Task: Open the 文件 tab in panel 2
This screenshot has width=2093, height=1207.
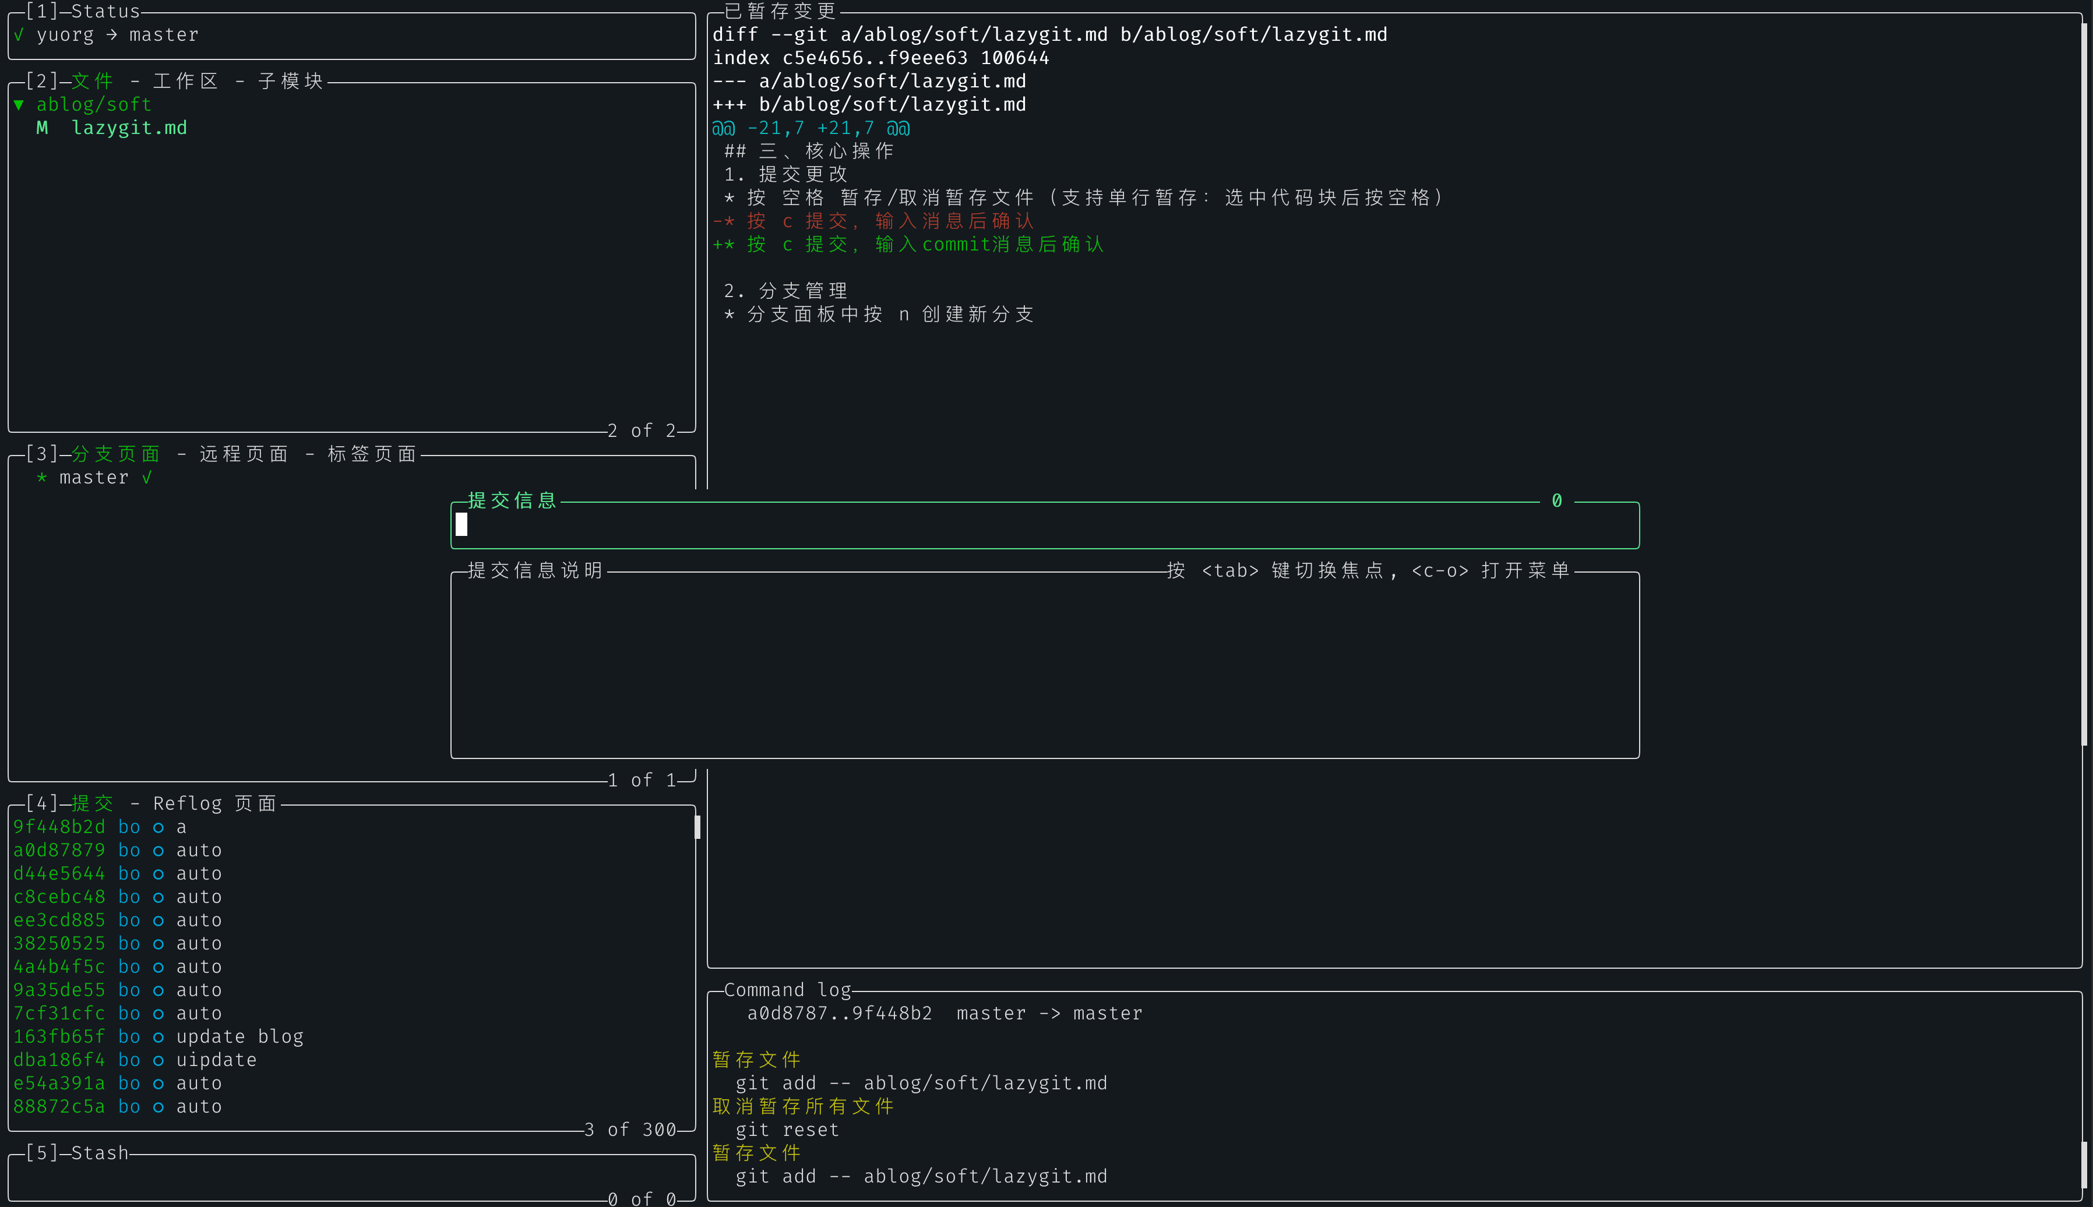Action: tap(92, 81)
